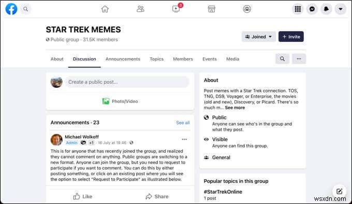Click the conversation starter badge icon by Admin
The width and height of the screenshot is (352, 204).
coord(83,143)
